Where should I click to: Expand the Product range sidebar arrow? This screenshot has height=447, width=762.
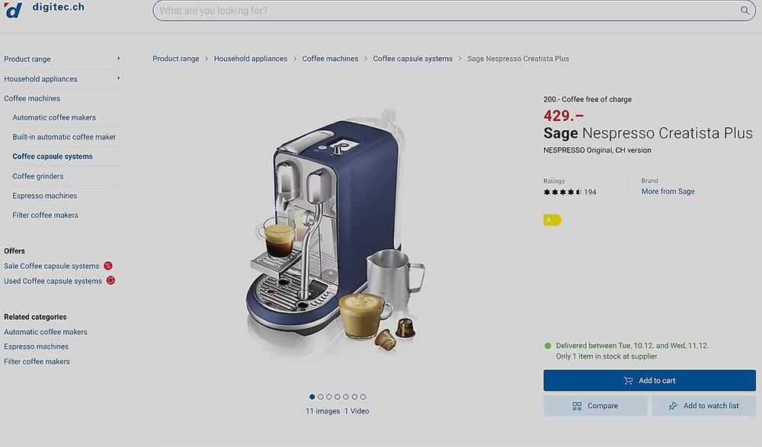pyautogui.click(x=118, y=59)
